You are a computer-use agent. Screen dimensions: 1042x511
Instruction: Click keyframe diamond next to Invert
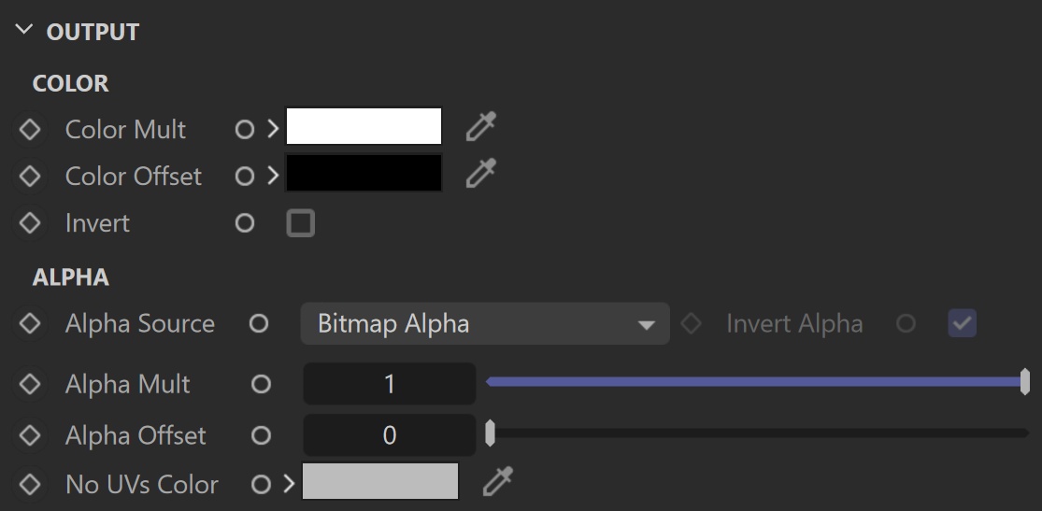click(x=30, y=222)
